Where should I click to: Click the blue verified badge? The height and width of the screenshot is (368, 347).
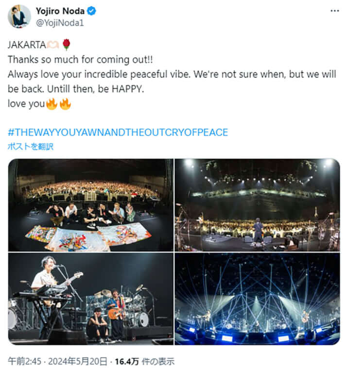pos(91,11)
